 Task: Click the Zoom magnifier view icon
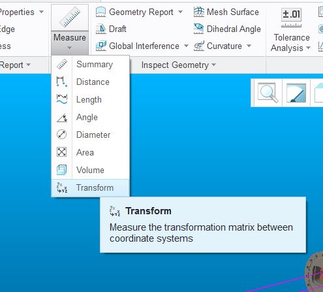(268, 93)
